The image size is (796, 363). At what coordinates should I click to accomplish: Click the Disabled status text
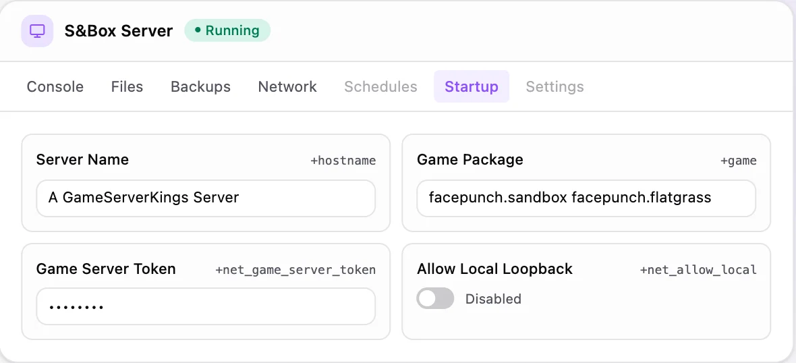click(x=493, y=299)
